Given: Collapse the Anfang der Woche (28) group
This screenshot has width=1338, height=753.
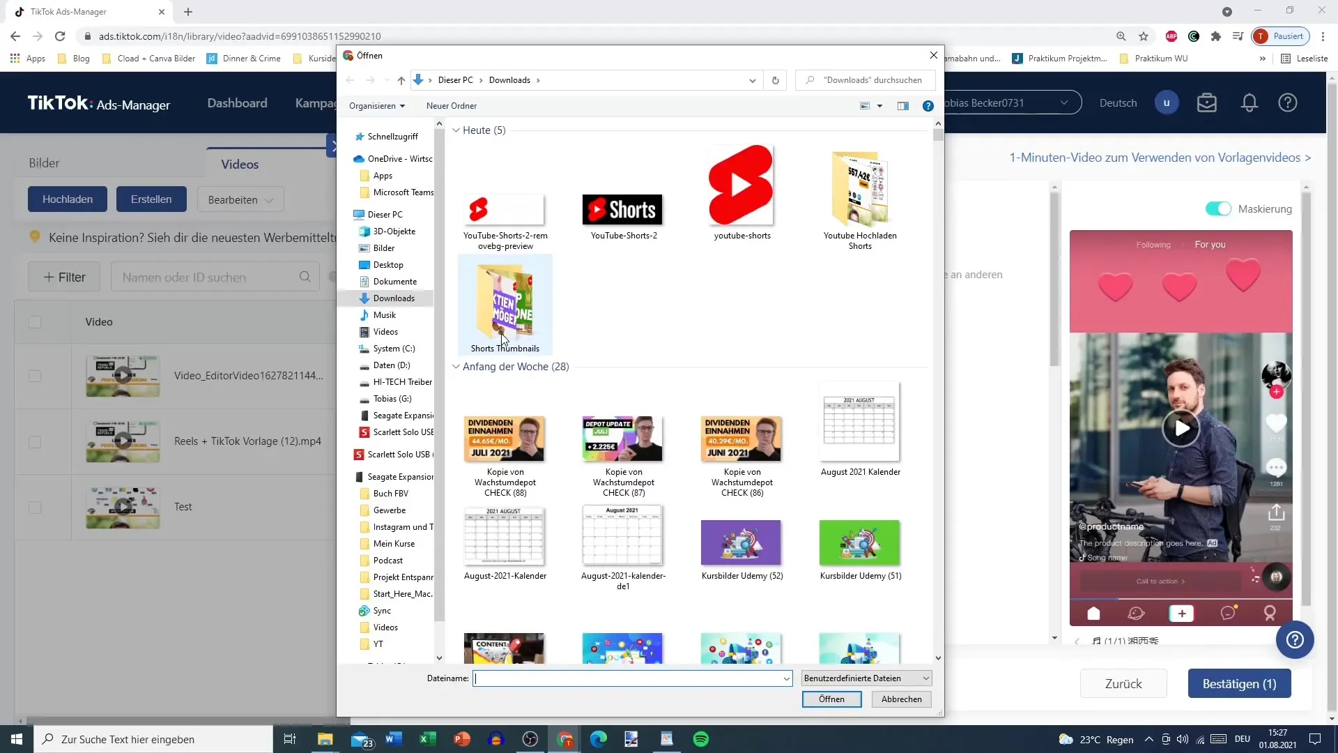Looking at the screenshot, I should [456, 367].
